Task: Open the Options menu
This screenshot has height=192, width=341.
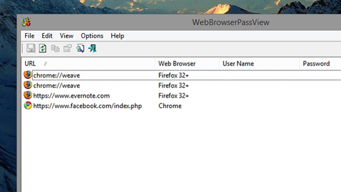Action: pos(92,36)
